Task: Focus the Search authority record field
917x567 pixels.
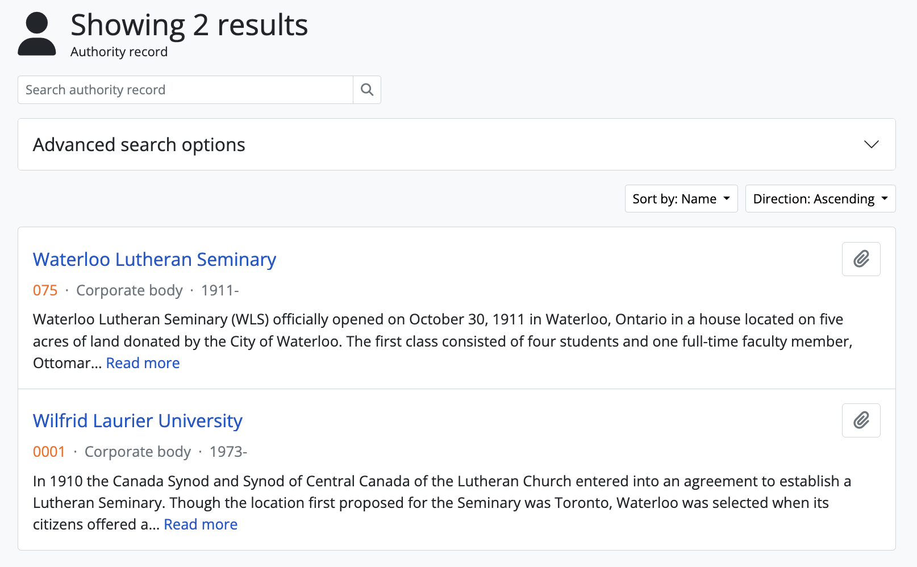Action: coord(185,90)
